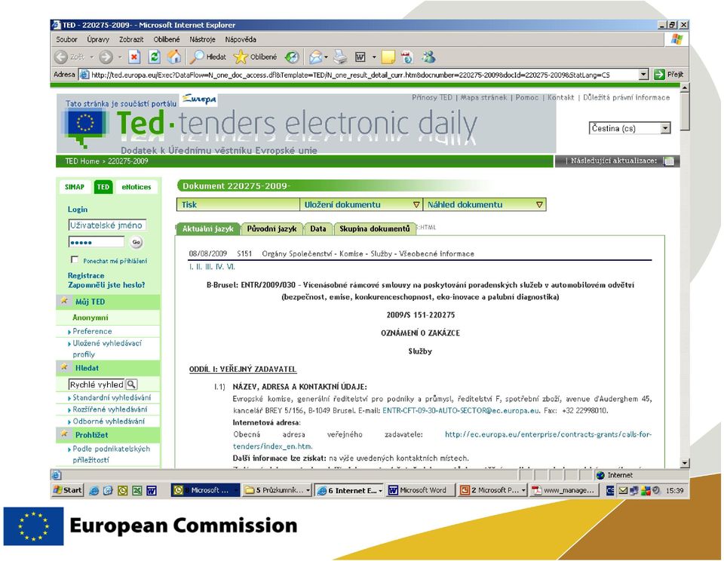Viewport: 724px width, 561px height.
Task: Click the Registrace link
Action: point(86,276)
